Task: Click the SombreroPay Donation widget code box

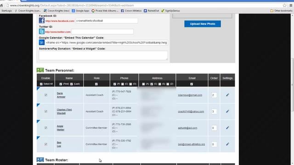Action: pyautogui.click(x=103, y=55)
